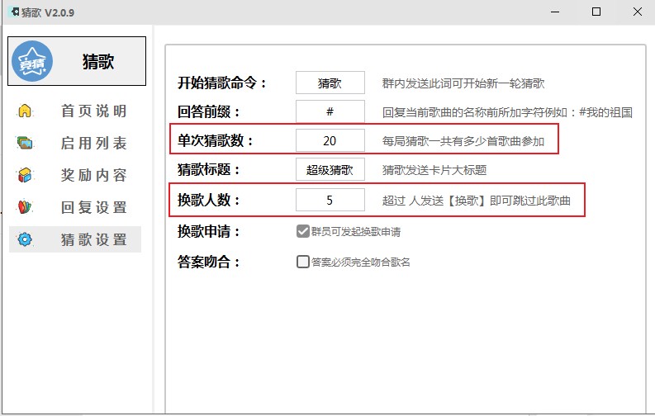655x416 pixels.
Task: Click the 换歌申请 label
Action: click(208, 232)
